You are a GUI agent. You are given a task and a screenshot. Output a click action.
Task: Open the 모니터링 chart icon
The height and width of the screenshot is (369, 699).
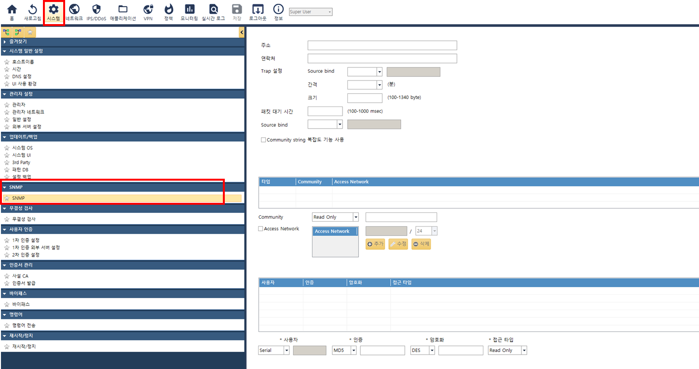[x=190, y=9]
